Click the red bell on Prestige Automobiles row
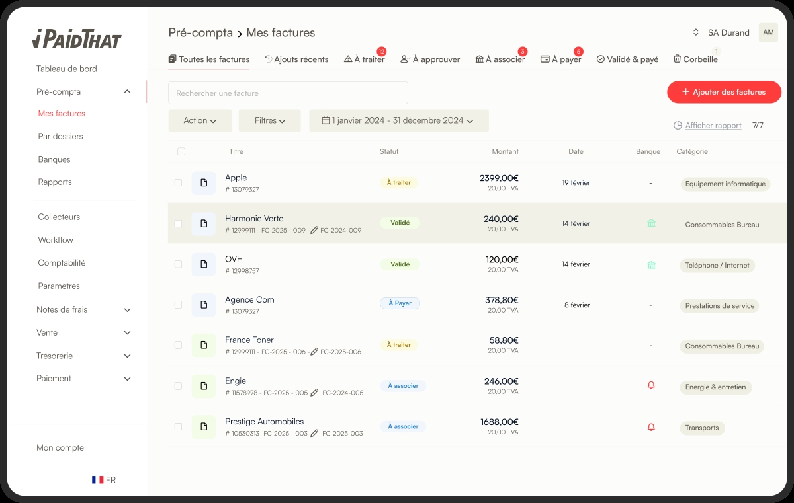This screenshot has width=794, height=503. 651,427
